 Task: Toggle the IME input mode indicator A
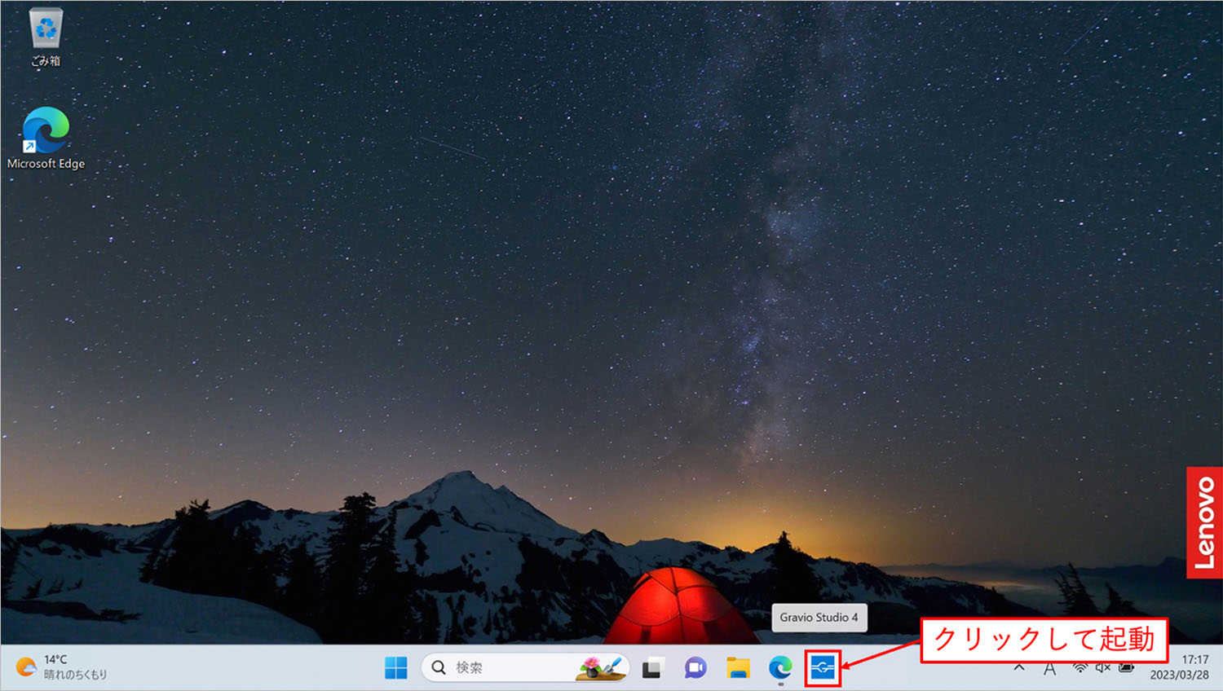[x=1049, y=668]
